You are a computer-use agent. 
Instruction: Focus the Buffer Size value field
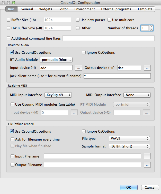point(57,20)
